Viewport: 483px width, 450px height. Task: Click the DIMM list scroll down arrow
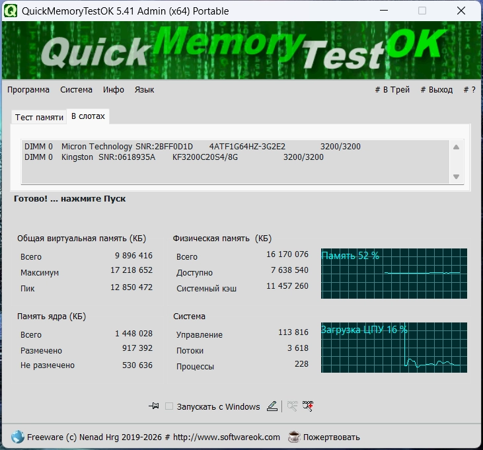[456, 177]
